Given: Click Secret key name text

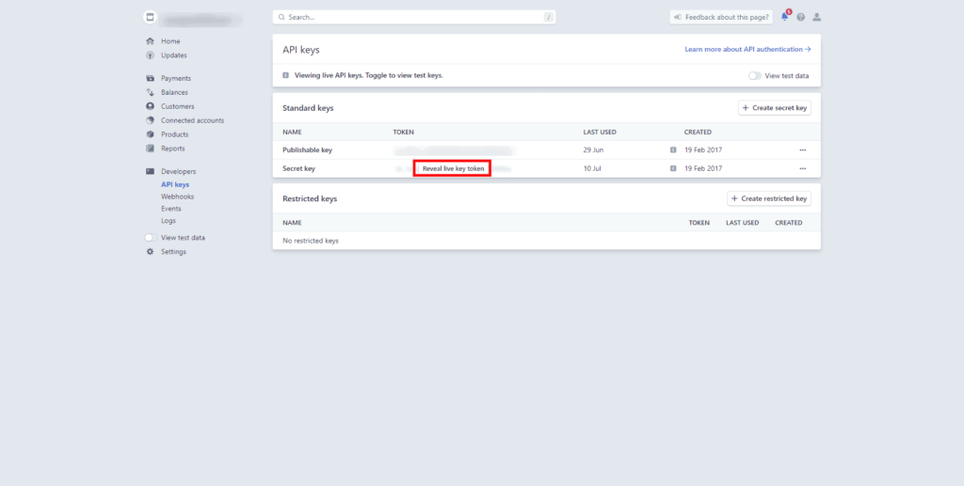Looking at the screenshot, I should coord(298,169).
